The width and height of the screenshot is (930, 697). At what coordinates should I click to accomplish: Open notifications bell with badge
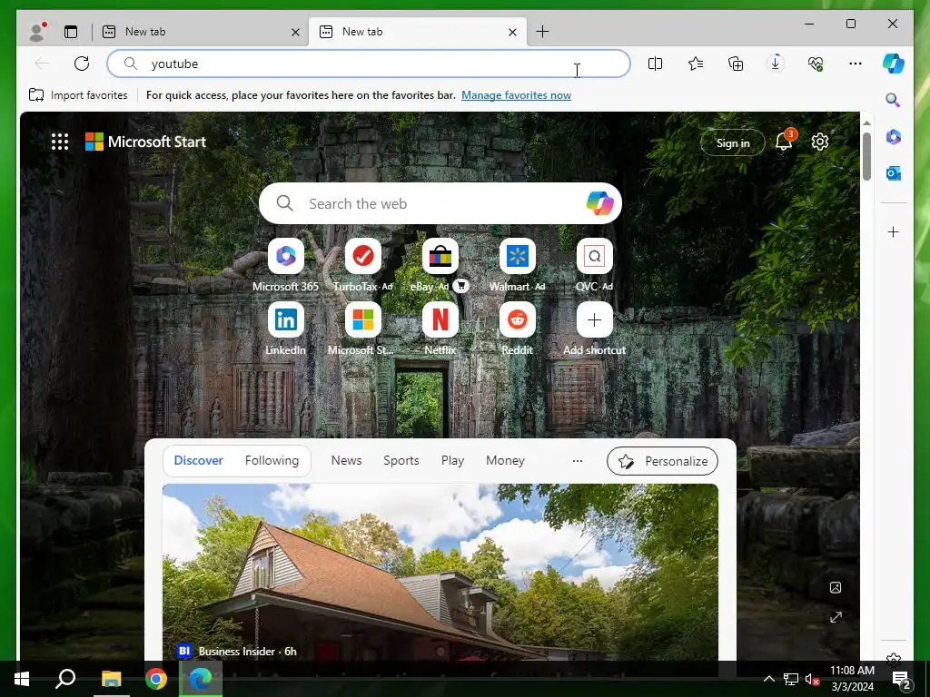click(x=784, y=142)
